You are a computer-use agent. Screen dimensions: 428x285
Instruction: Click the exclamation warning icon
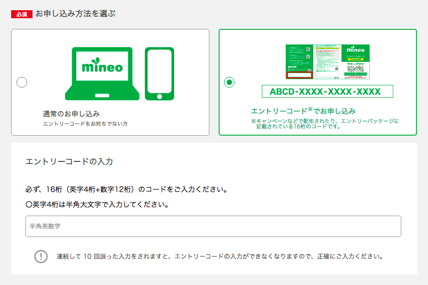click(41, 257)
